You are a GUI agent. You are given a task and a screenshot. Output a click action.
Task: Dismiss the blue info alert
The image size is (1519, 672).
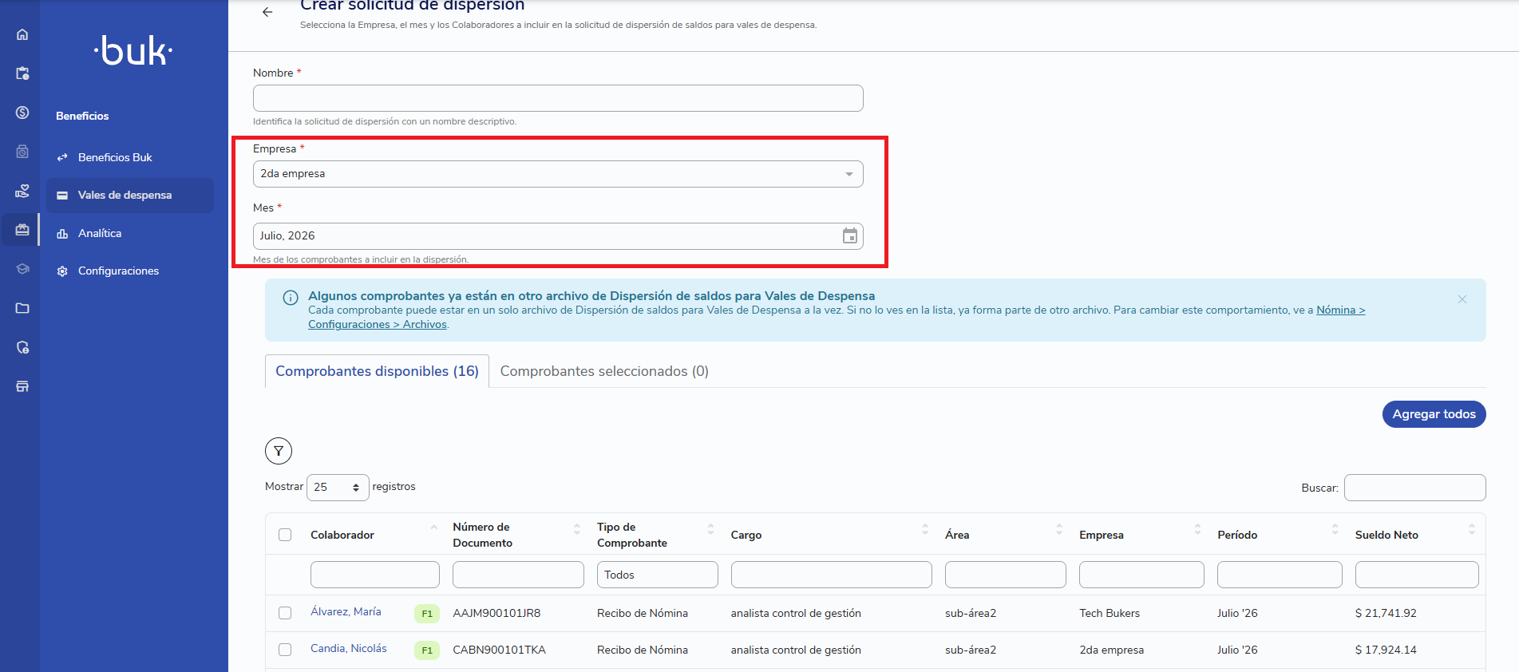(x=1462, y=299)
